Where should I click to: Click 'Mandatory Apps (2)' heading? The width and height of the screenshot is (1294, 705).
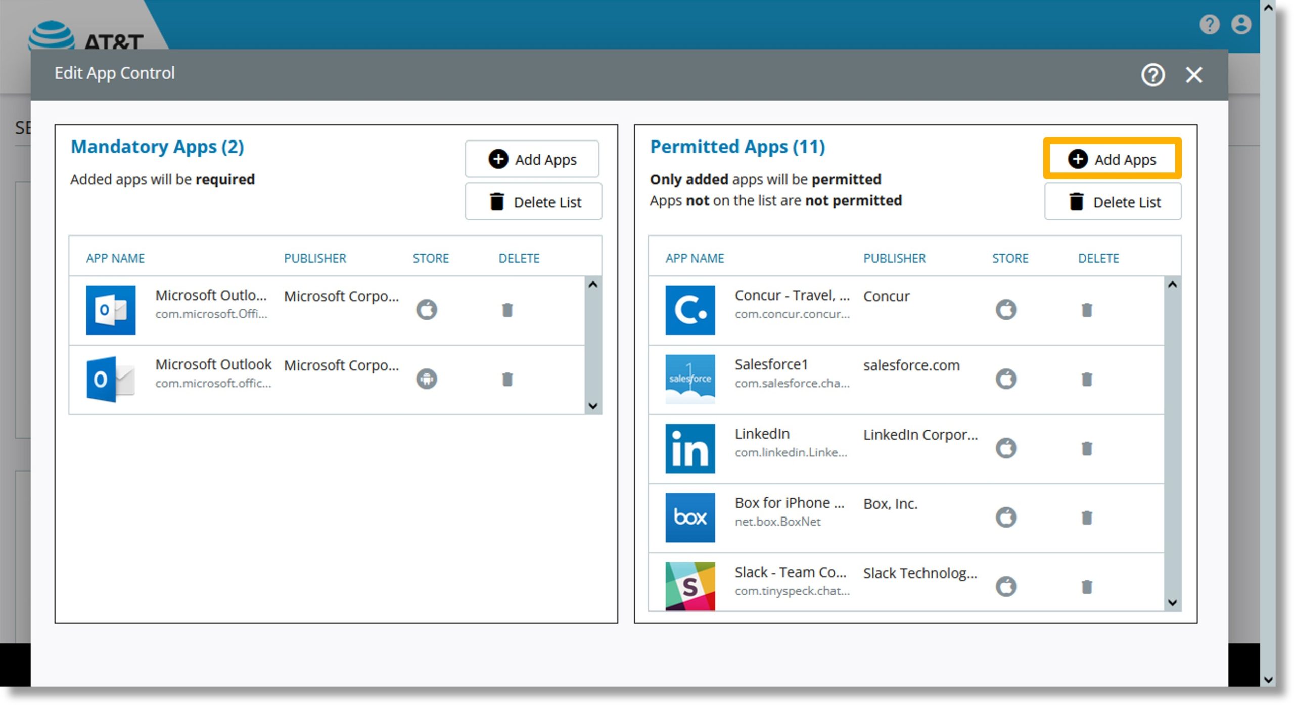(x=157, y=147)
